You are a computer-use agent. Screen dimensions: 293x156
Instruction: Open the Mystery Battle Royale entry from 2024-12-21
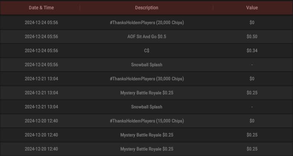tap(147, 93)
